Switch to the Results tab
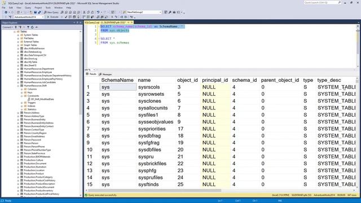Screen dimensions: 361x203 [91, 74]
